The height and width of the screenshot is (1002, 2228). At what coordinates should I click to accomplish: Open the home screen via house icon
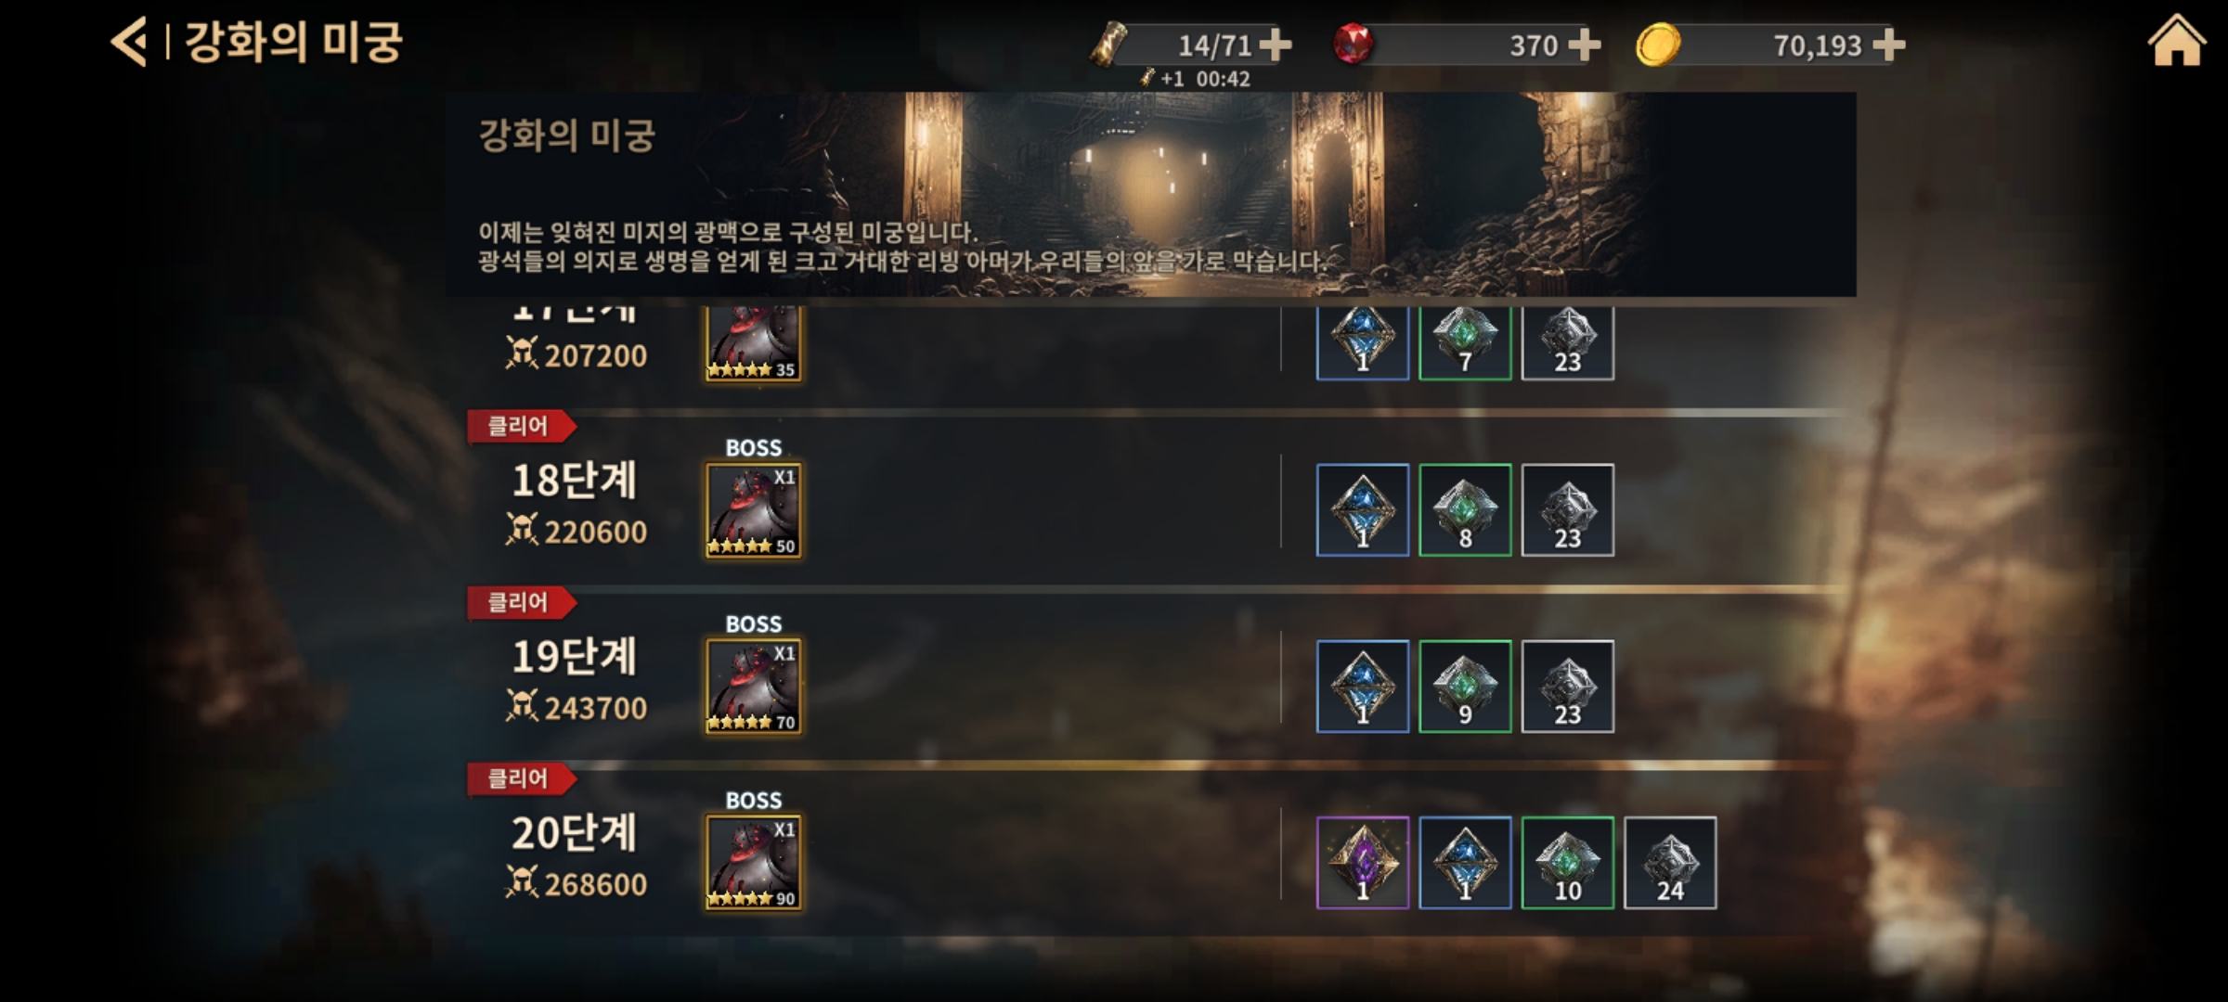click(x=2176, y=41)
